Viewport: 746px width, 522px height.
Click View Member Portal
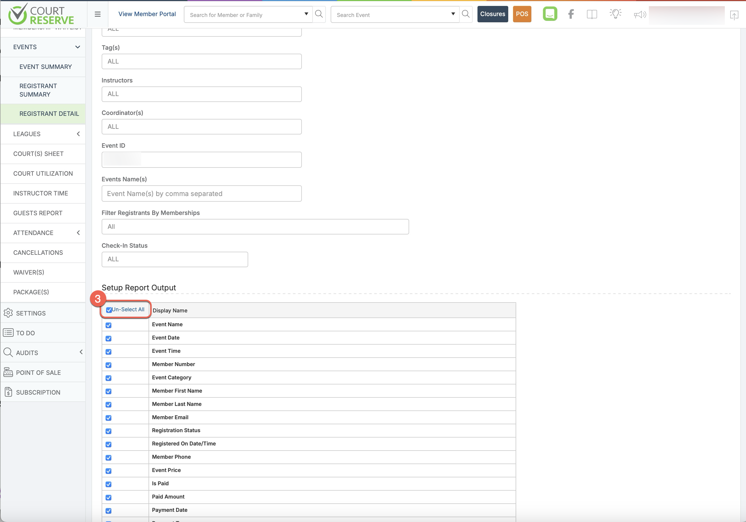[x=147, y=14]
